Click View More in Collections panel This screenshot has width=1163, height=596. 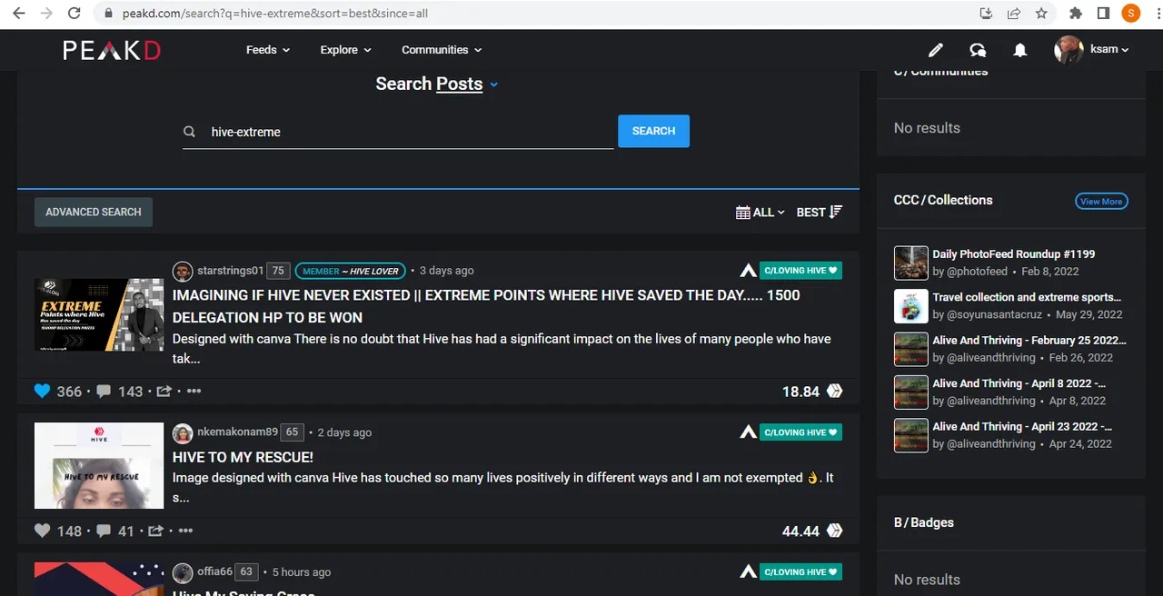click(x=1101, y=202)
